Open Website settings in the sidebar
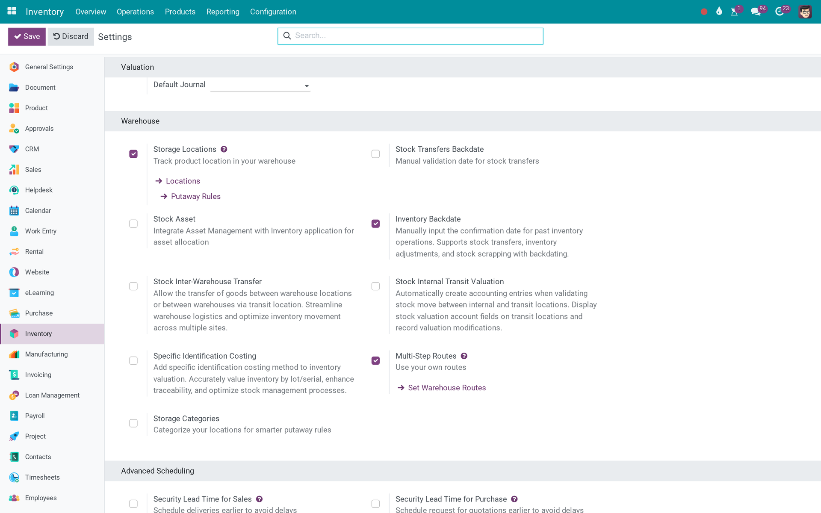 click(x=52, y=272)
